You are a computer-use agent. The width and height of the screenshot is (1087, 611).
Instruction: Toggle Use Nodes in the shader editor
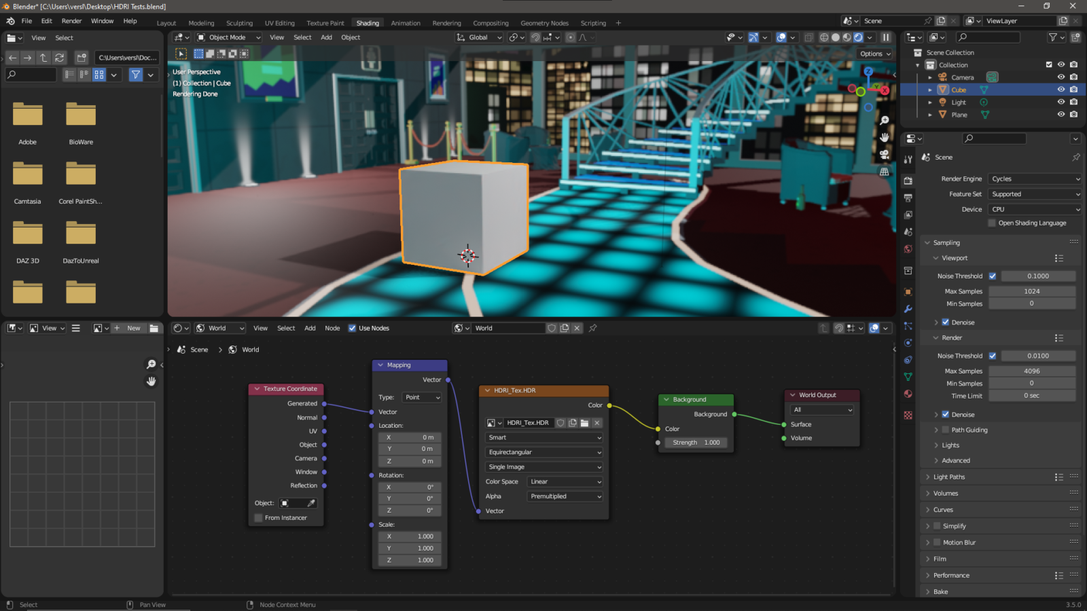[x=351, y=328]
